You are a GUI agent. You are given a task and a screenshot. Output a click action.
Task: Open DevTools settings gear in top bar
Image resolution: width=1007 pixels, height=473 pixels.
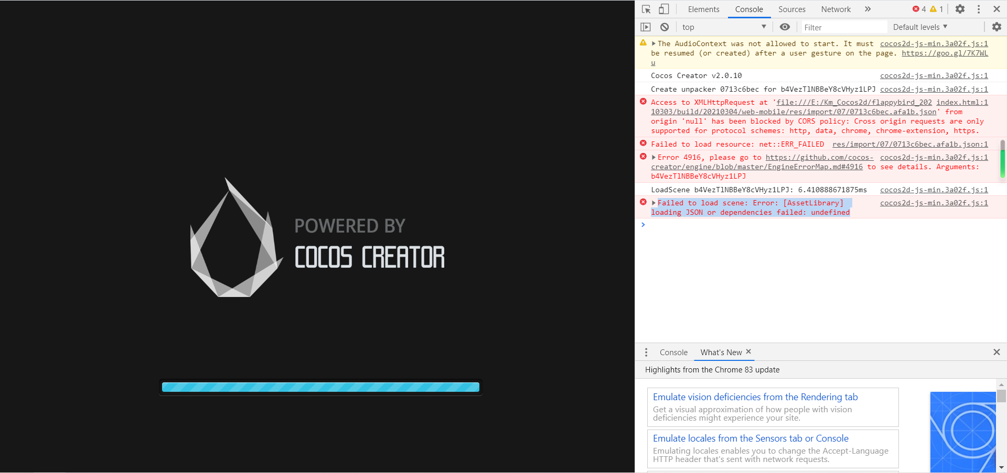tap(960, 9)
